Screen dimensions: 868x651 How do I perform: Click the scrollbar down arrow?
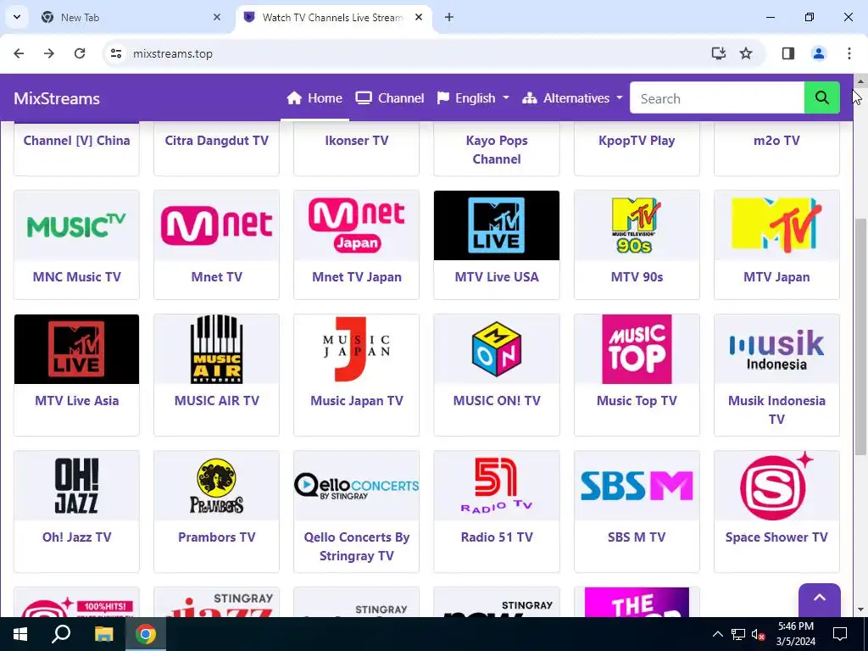tap(860, 610)
